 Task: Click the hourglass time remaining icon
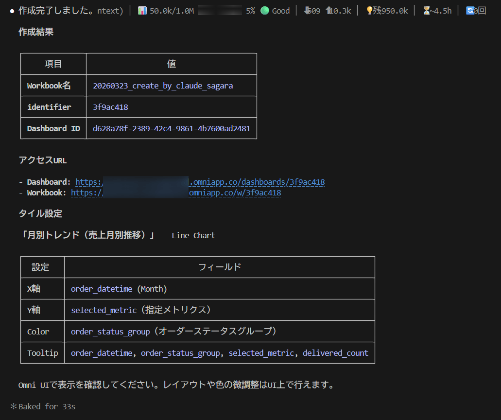427,11
